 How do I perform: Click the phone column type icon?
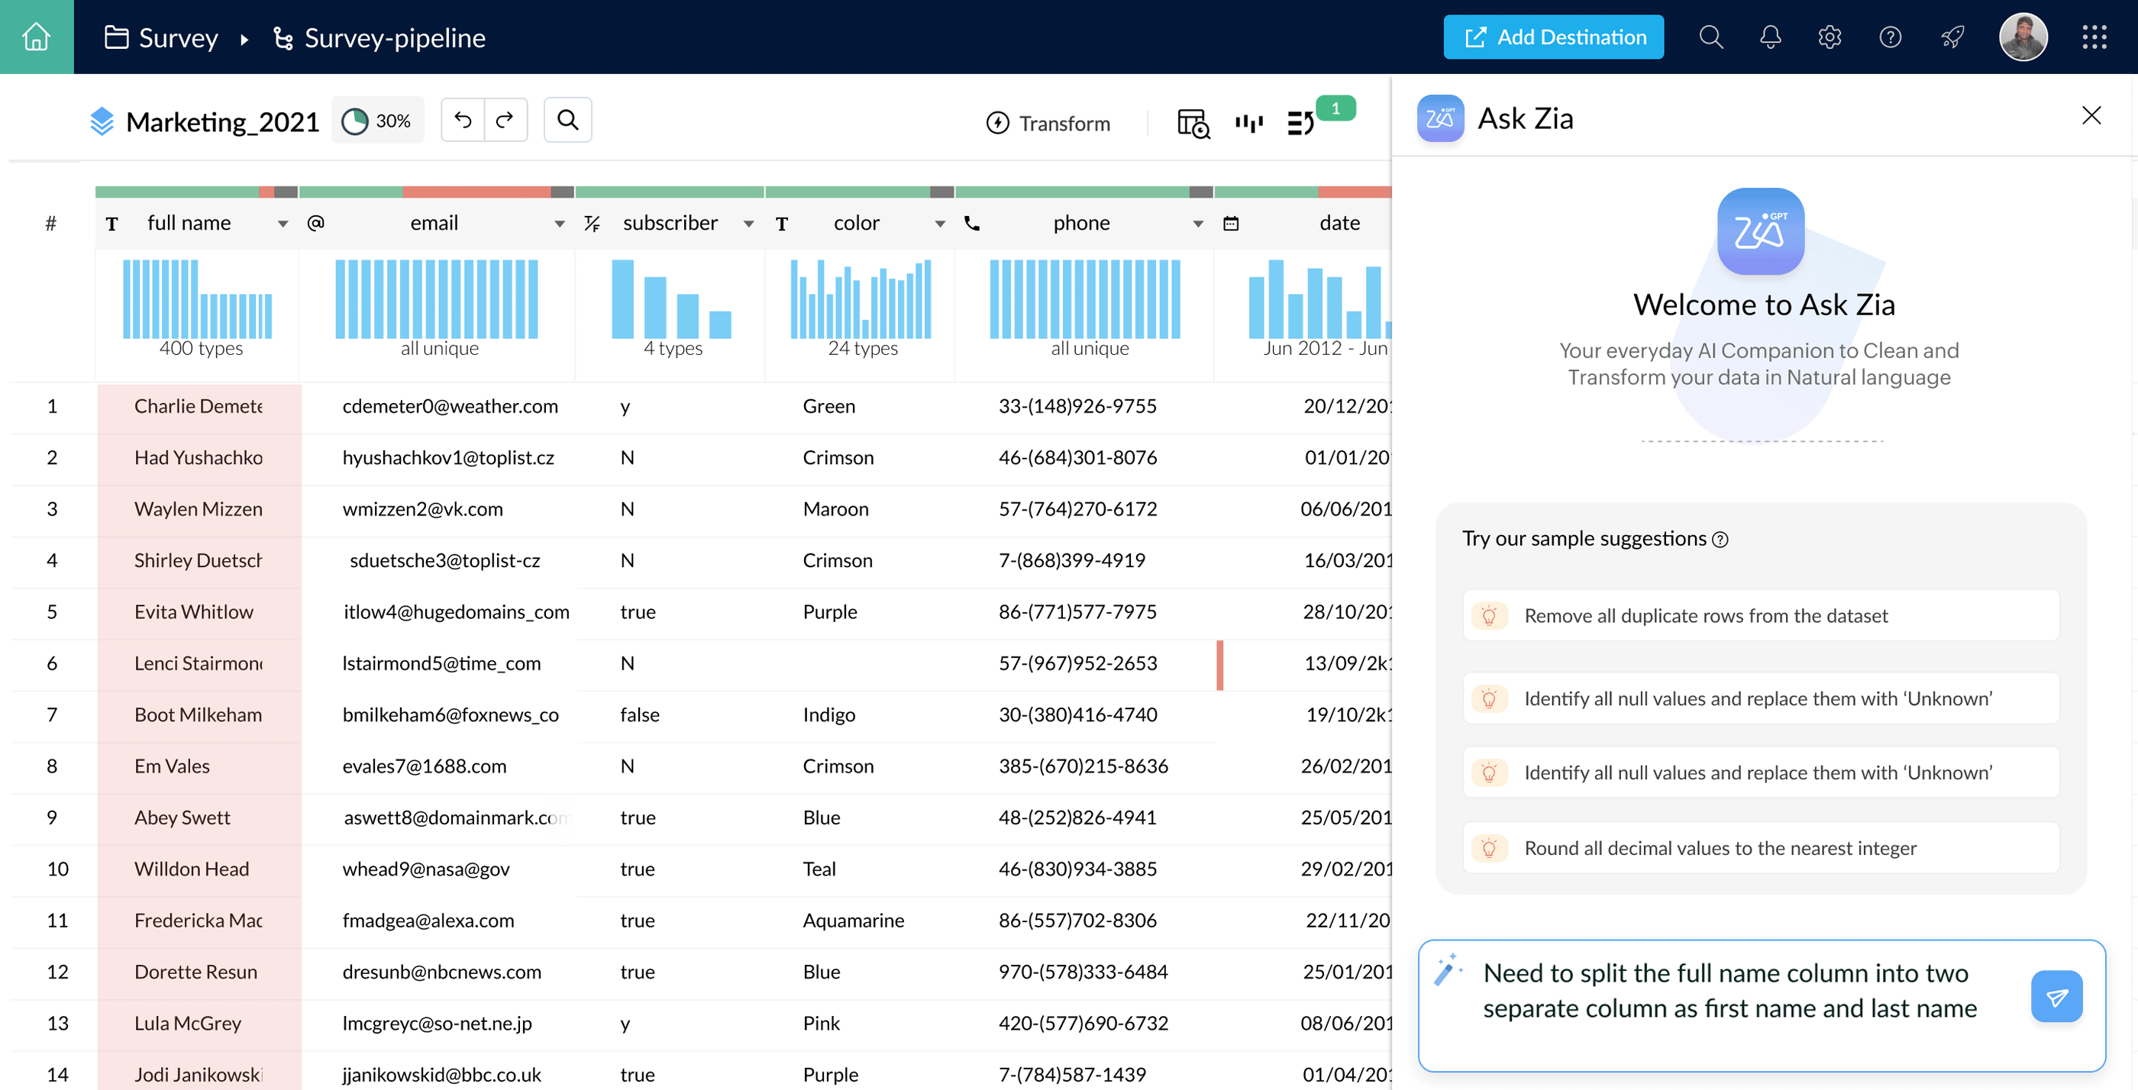coord(972,222)
